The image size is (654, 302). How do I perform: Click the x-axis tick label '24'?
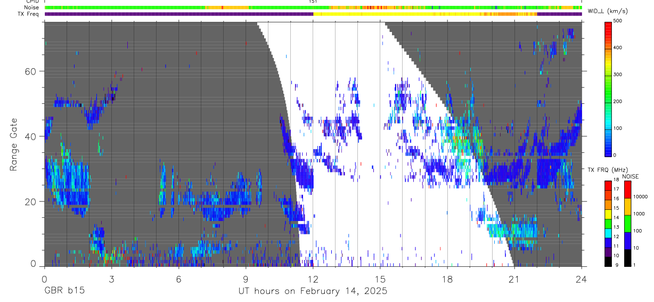tap(582, 278)
